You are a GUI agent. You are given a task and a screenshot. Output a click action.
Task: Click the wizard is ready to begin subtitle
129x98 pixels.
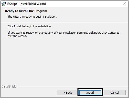(x=33, y=17)
